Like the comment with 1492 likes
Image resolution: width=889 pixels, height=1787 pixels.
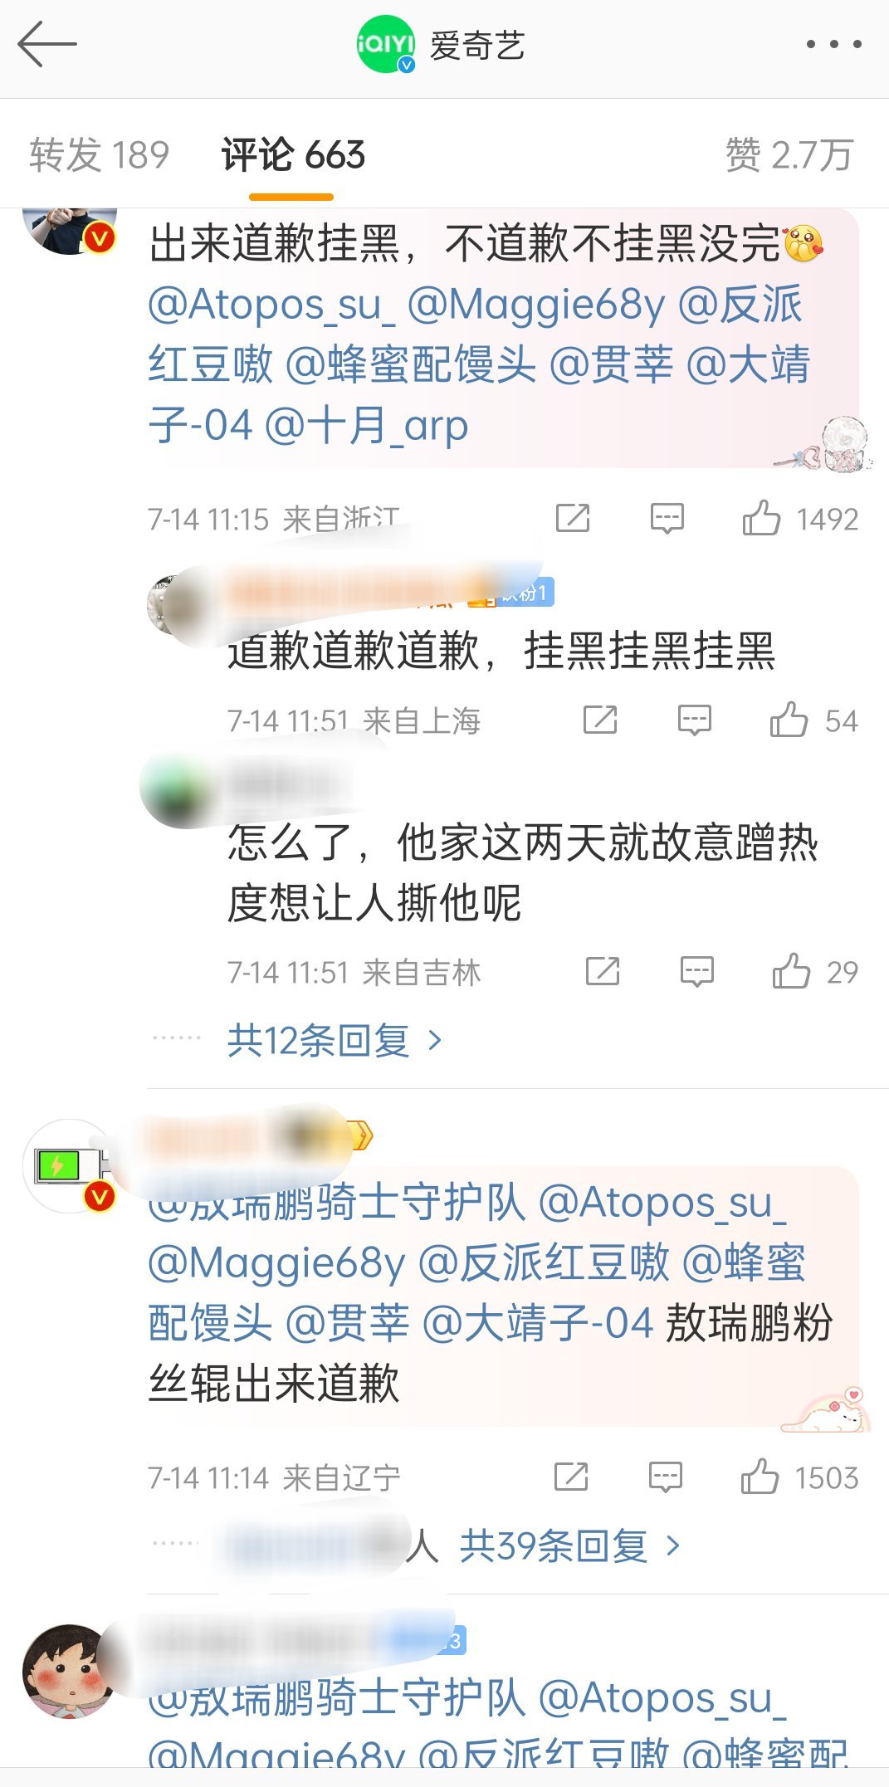tap(761, 518)
